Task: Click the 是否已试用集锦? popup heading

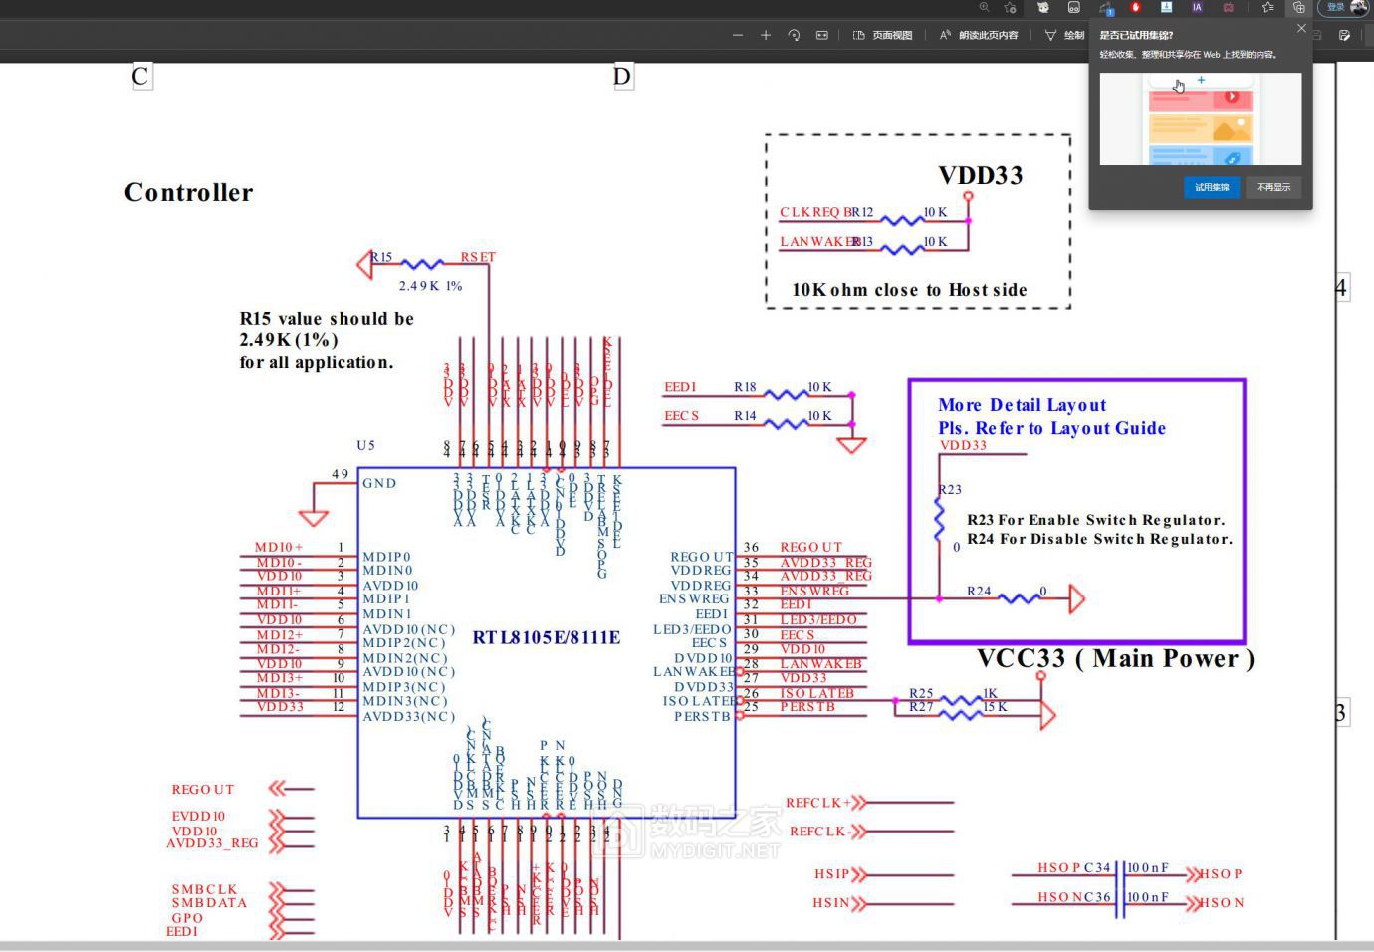Action: click(1136, 35)
